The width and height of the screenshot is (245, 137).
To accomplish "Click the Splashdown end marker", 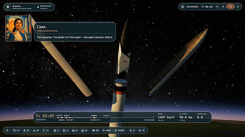I will tap(154, 118).
